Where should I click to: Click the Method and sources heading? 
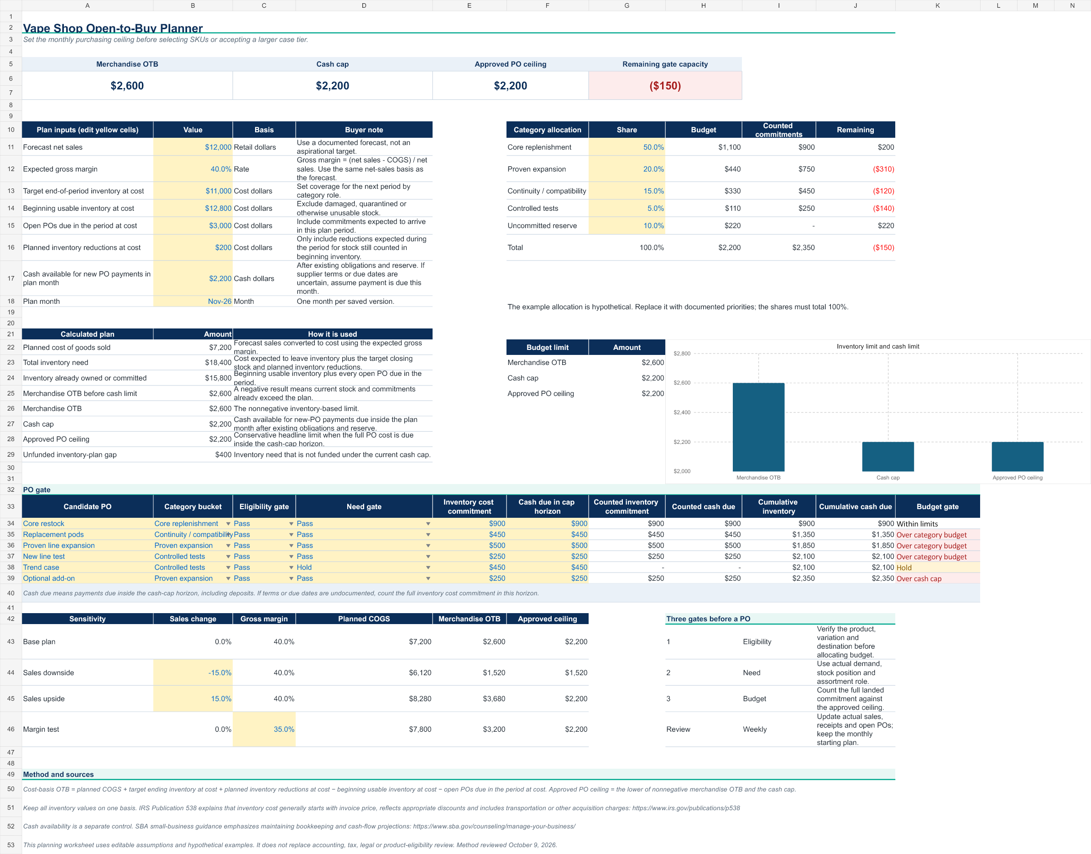58,775
